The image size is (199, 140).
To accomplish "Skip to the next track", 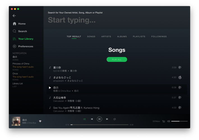I will point(107,119).
